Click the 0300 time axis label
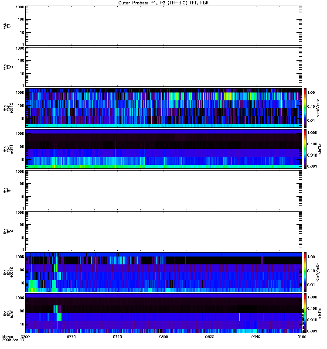327x349 pixels. click(x=163, y=337)
